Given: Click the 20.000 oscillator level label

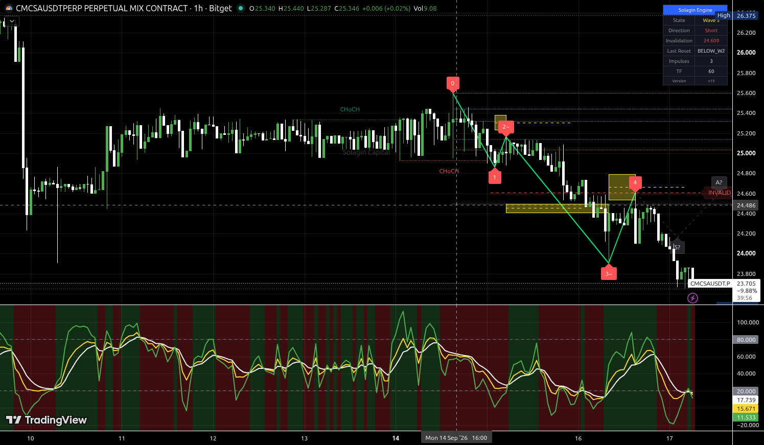Looking at the screenshot, I should pyautogui.click(x=746, y=391).
